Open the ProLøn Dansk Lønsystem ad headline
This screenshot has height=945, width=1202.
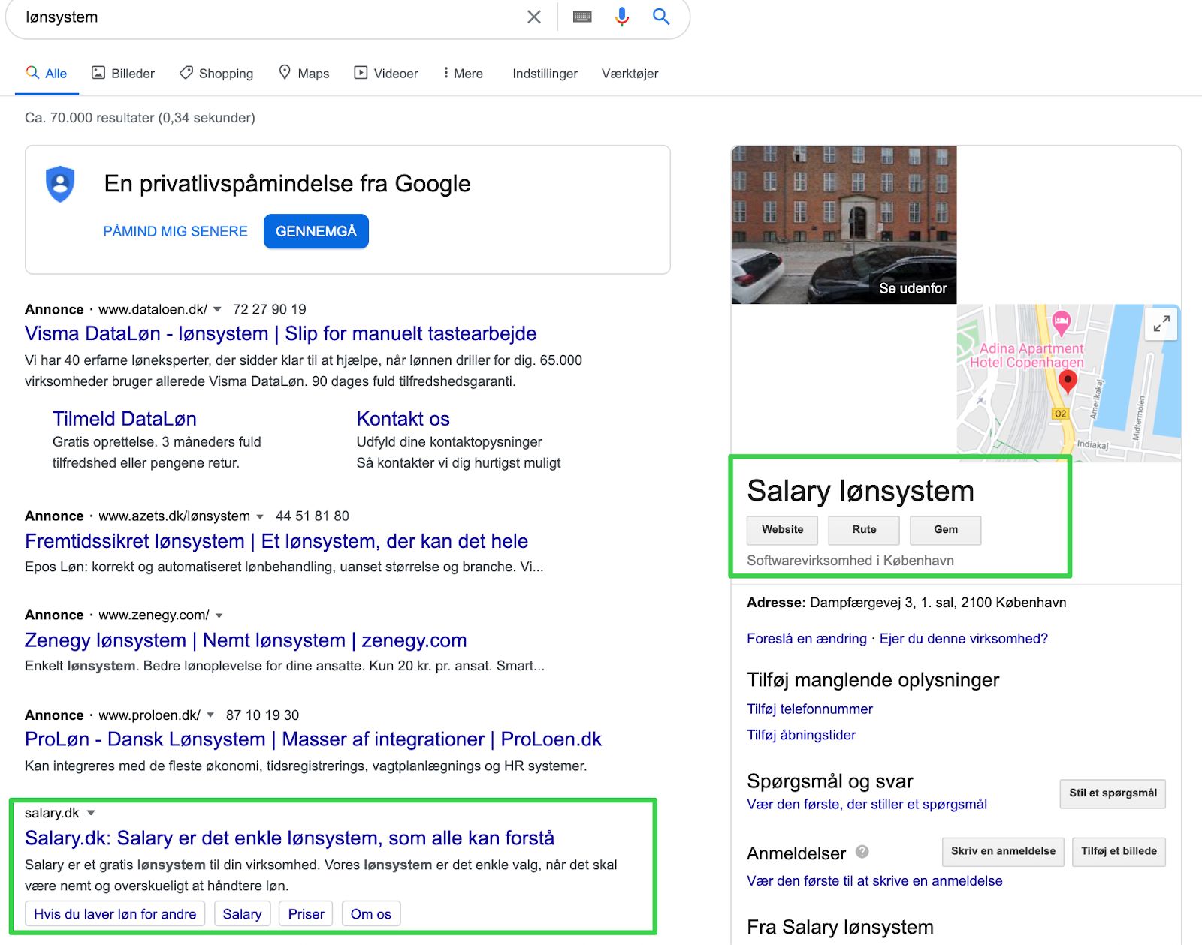[x=313, y=739]
